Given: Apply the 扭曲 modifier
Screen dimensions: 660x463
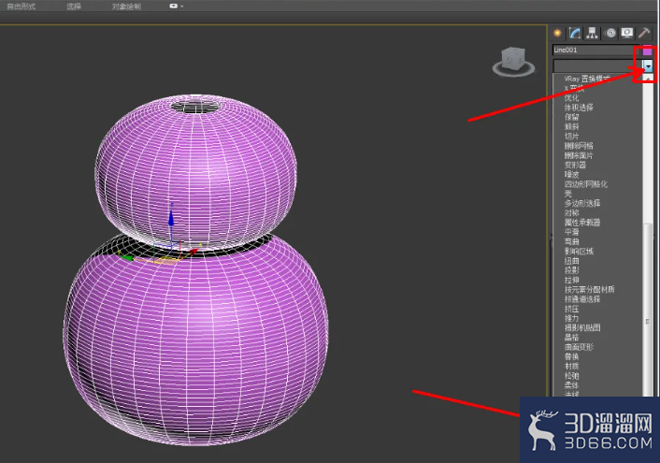Looking at the screenshot, I should [x=571, y=261].
